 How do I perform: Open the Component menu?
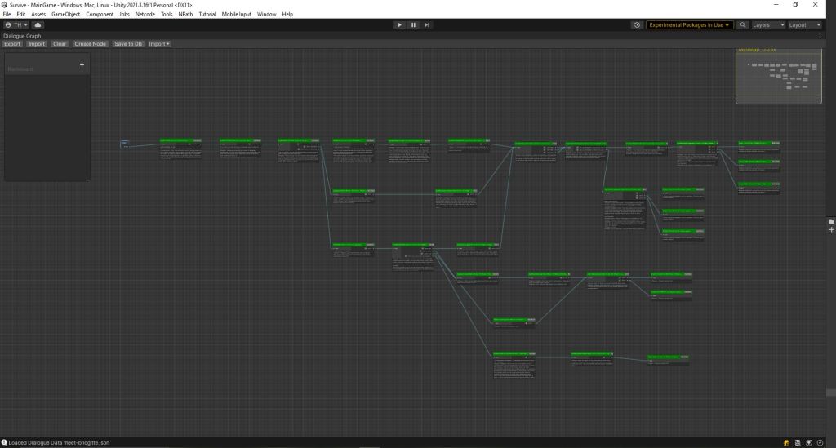pos(100,15)
